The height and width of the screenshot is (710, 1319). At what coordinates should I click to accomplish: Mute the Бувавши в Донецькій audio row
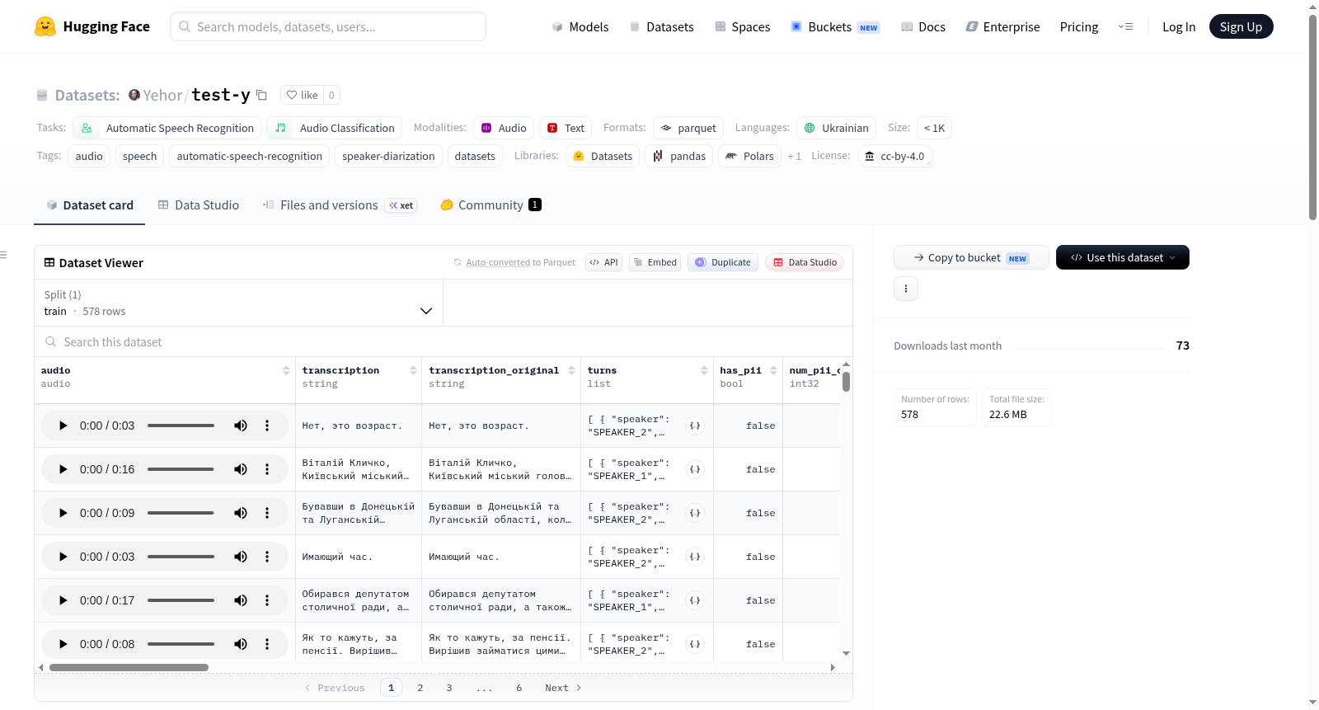coord(241,513)
